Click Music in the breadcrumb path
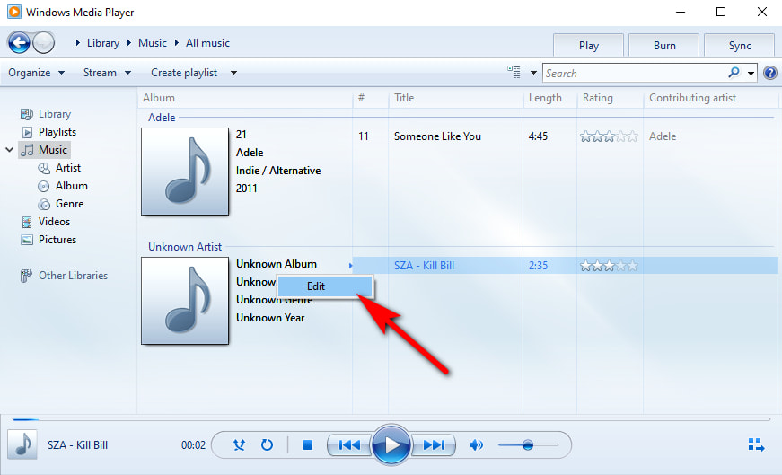Viewport: 782px width, 475px height. coord(152,43)
